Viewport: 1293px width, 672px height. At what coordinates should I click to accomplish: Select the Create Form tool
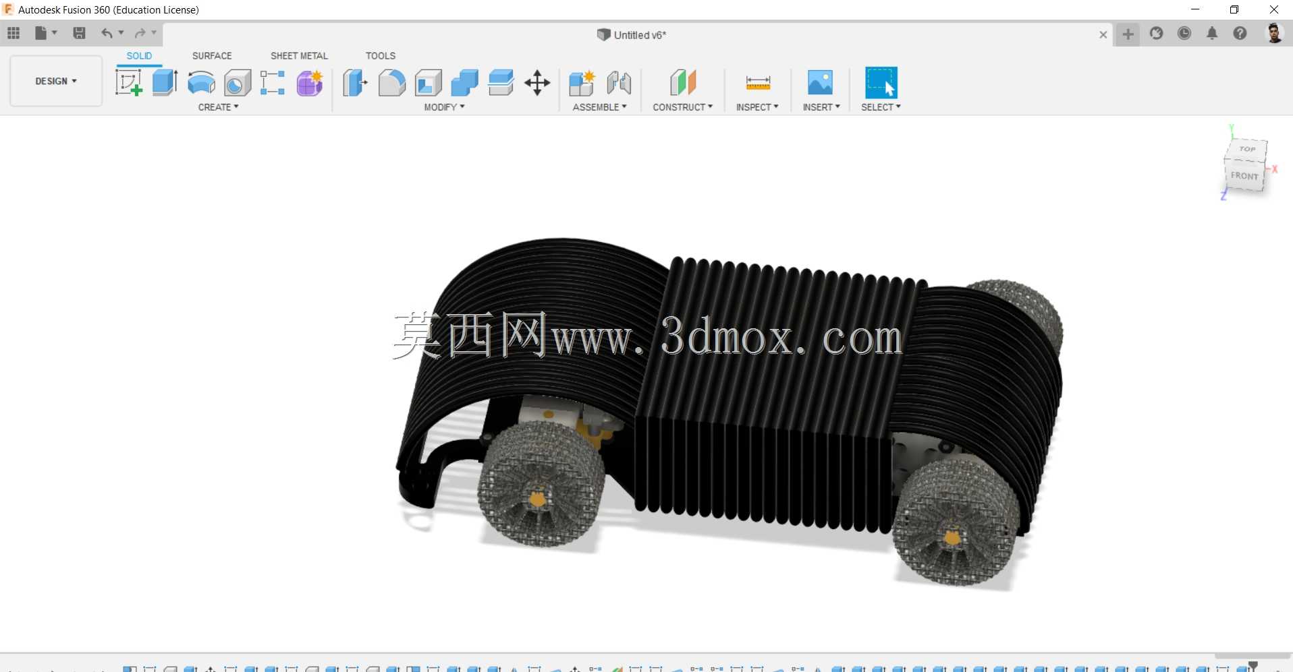tap(310, 83)
